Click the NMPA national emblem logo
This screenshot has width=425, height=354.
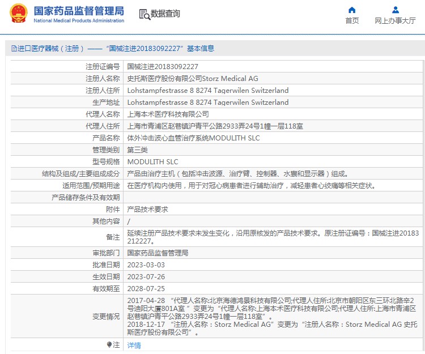[19, 13]
